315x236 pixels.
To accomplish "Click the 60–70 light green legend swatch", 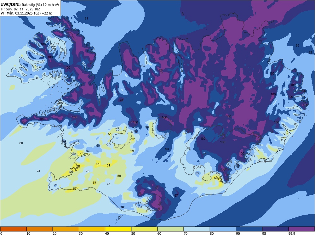I will [170, 229].
